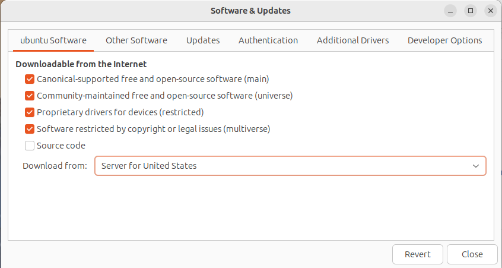Select the Developer Options tab
The height and width of the screenshot is (268, 502).
point(444,40)
